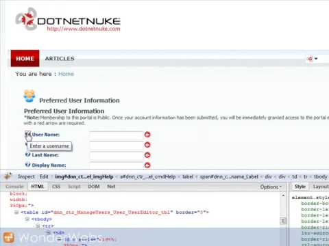Click the HTML panel scrollbar up arrow
329x246 pixels.
[x=283, y=195]
